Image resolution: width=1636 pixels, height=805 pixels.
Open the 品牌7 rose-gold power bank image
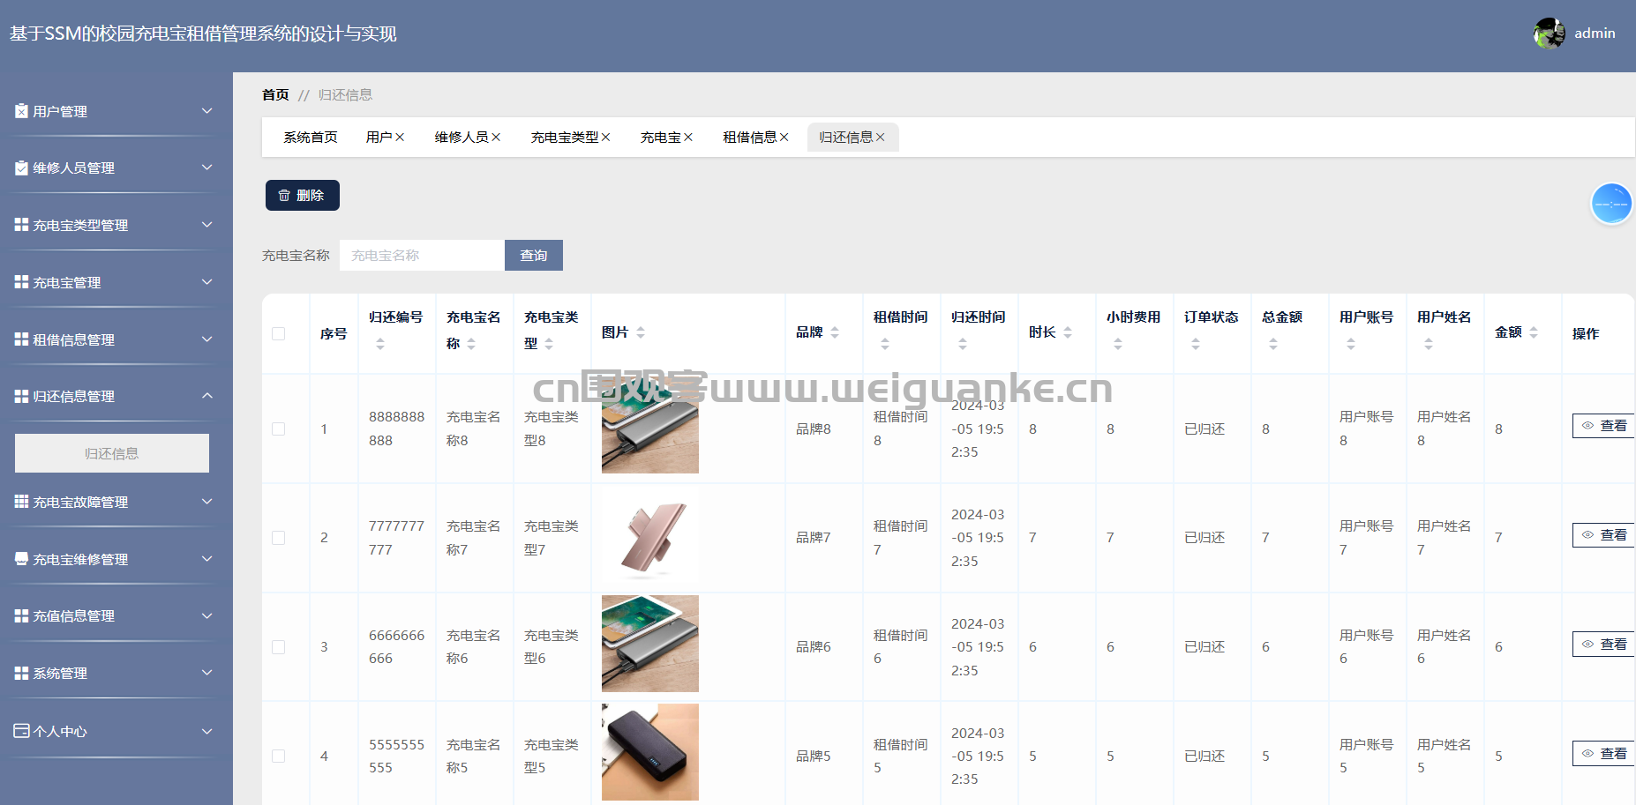coord(650,538)
